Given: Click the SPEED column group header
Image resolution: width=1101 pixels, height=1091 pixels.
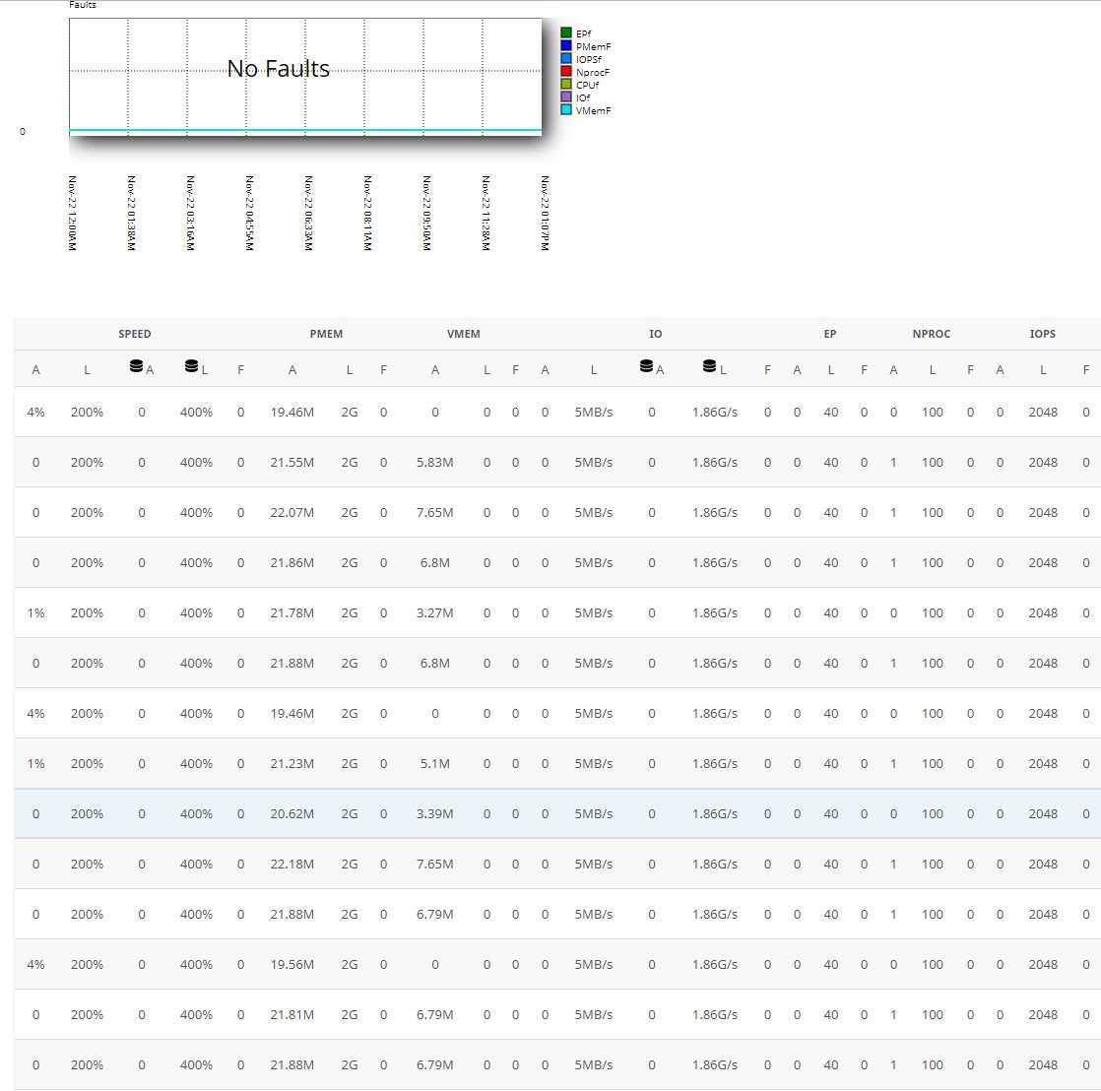Looking at the screenshot, I should click(x=135, y=334).
